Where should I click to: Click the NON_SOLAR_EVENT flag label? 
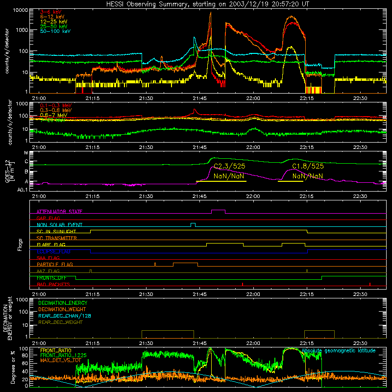coord(59,225)
